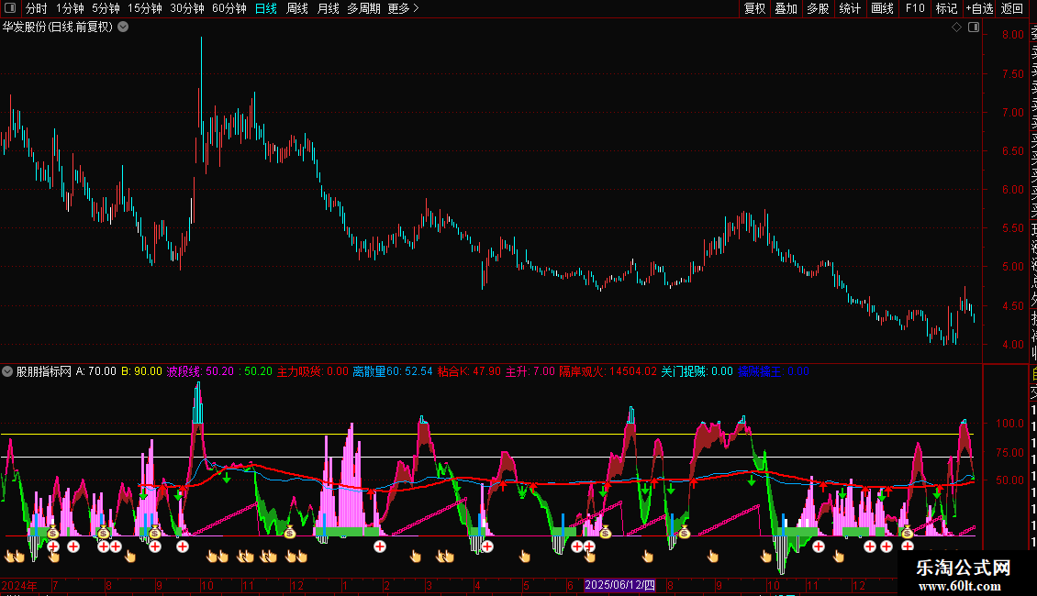
Task: Open dropdown left of 股朋指标网 indicator
Action: click(7, 371)
